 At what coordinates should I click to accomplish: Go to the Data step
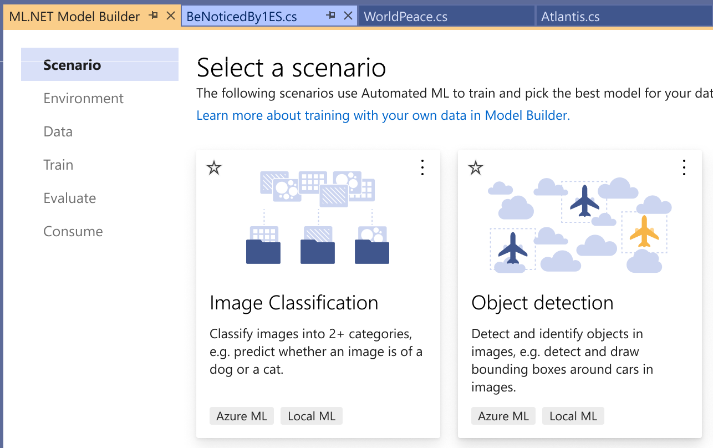[x=58, y=131]
